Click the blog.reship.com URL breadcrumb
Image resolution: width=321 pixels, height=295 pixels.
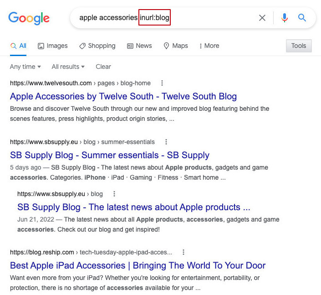tap(91, 252)
